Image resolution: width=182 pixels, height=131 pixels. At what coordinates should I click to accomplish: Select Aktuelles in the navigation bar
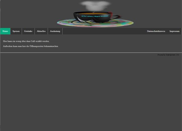click(x=41, y=31)
